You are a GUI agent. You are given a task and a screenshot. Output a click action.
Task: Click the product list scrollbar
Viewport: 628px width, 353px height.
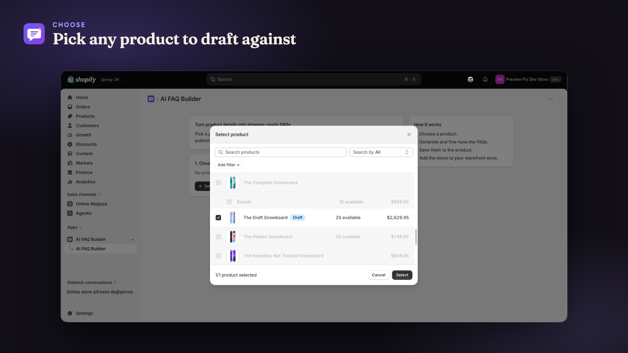(416, 237)
